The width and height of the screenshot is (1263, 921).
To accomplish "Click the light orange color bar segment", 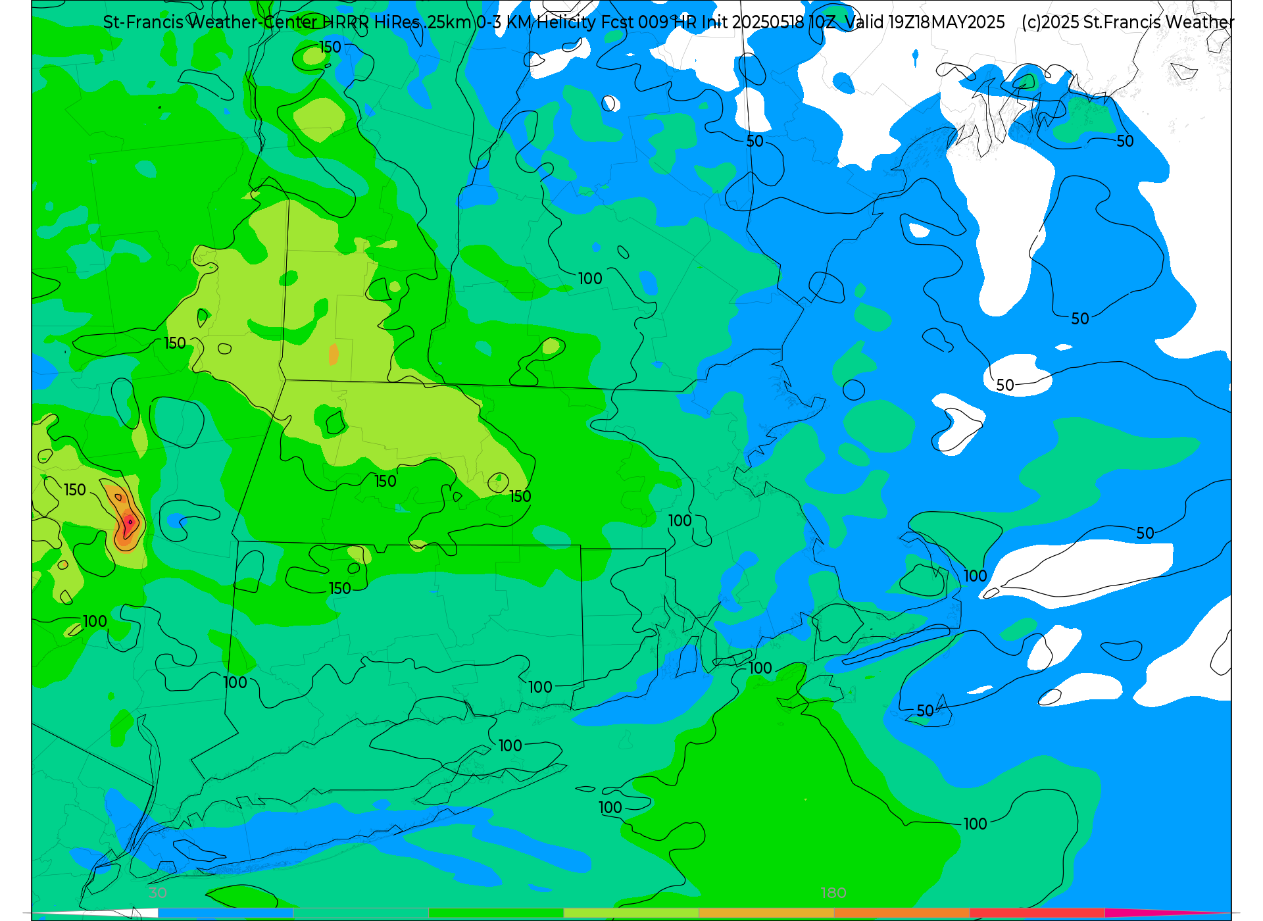I will pos(766,912).
